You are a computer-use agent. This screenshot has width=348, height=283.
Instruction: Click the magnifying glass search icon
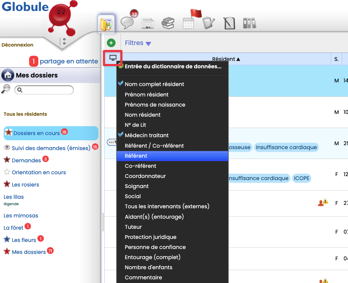click(6, 89)
